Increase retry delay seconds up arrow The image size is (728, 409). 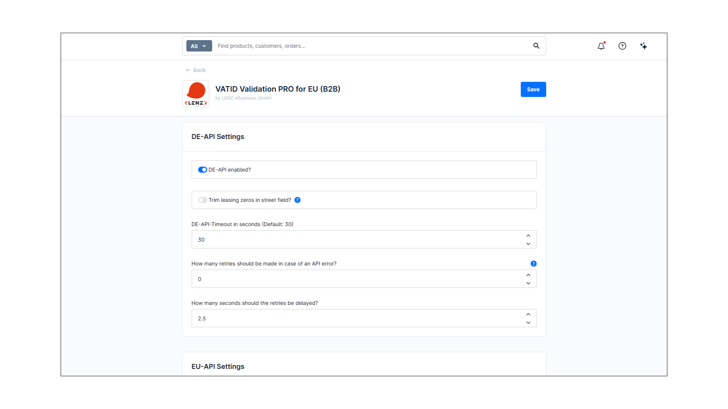click(x=528, y=314)
